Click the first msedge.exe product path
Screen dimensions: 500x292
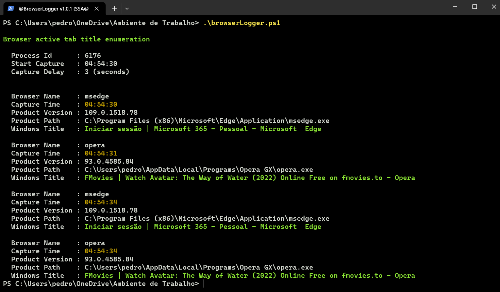tap(207, 121)
